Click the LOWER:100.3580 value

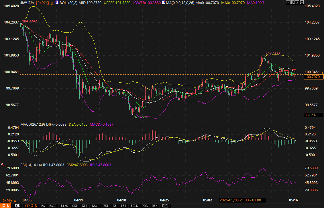click(146, 3)
